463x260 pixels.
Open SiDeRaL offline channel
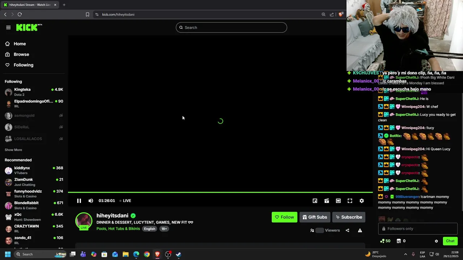click(33, 127)
